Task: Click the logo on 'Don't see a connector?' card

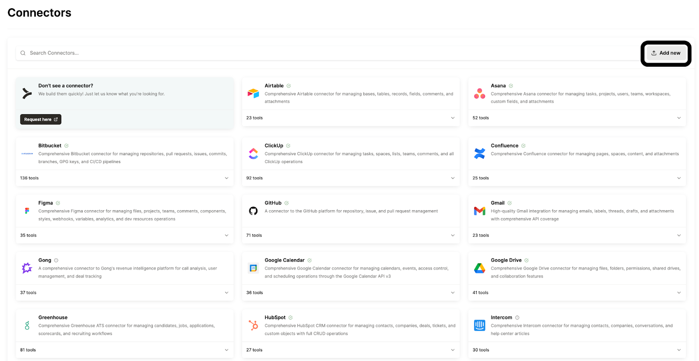Action: tap(27, 93)
